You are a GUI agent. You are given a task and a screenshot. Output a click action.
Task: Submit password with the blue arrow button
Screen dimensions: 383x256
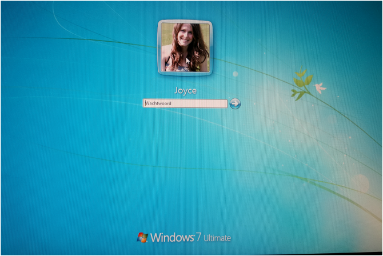point(235,103)
